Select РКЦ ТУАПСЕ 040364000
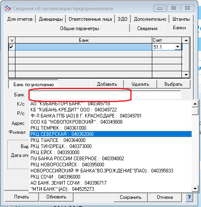 pos(110,140)
